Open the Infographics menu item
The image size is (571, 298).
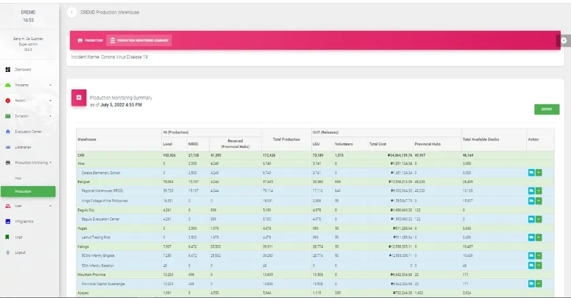coord(24,221)
